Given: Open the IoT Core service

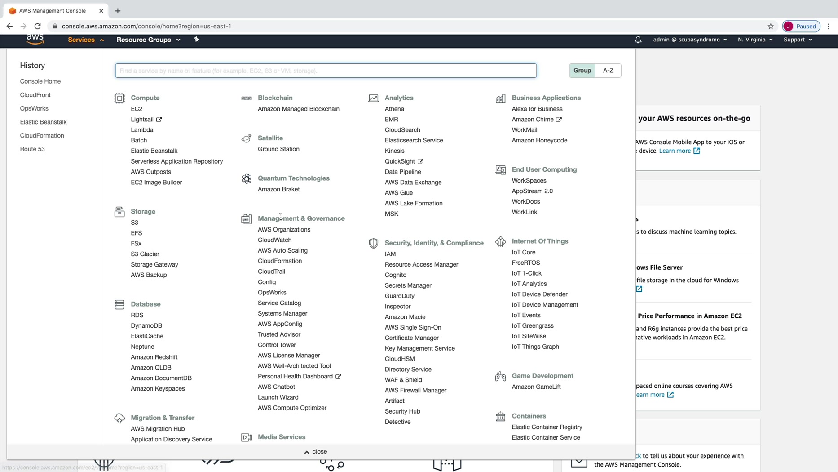Looking at the screenshot, I should tap(524, 252).
